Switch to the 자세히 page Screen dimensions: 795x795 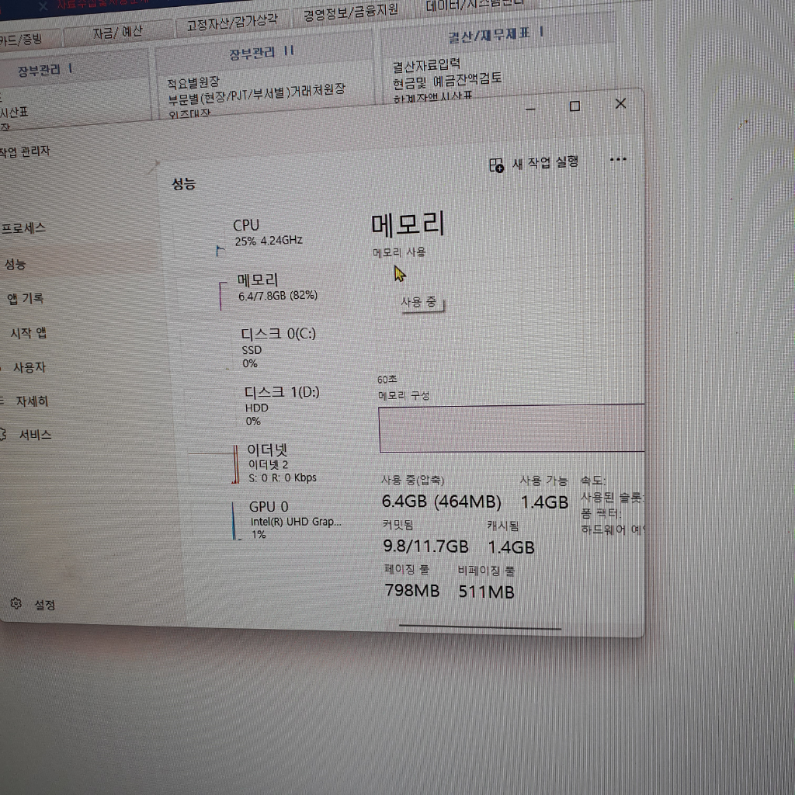tap(32, 401)
